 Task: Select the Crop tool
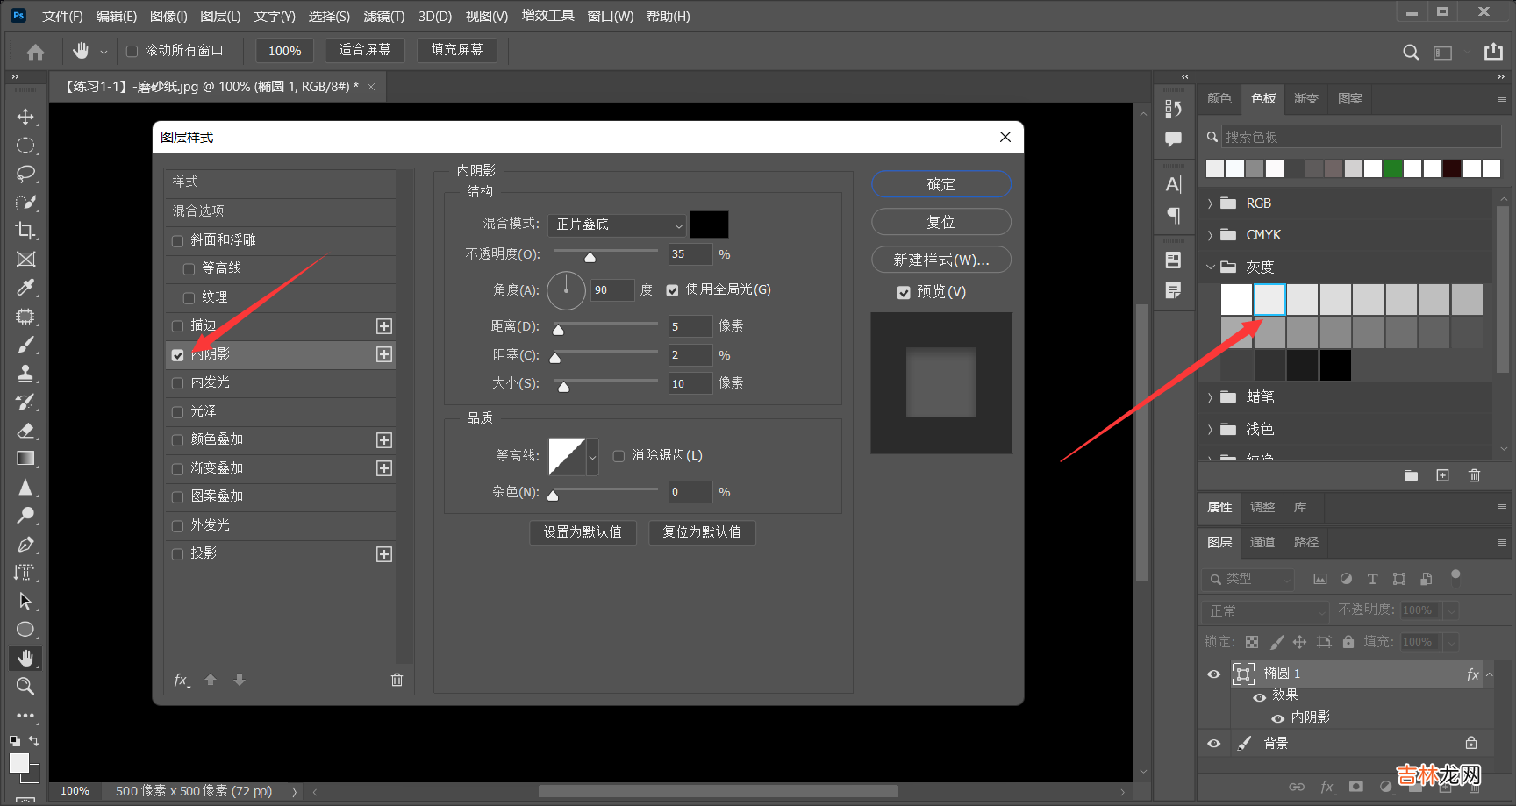(x=25, y=231)
